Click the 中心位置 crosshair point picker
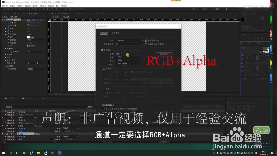Image resolution: width=277 pixels, height=156 pixels. pyautogui.click(x=28, y=25)
